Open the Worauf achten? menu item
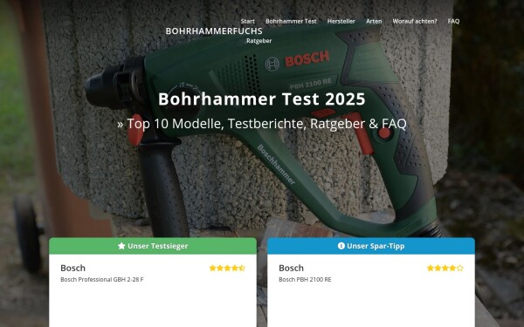Viewport: 524px width, 327px height. [414, 21]
